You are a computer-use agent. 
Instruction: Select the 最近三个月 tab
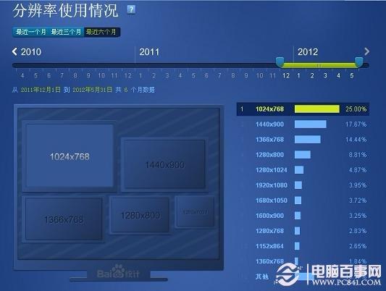tap(66, 32)
